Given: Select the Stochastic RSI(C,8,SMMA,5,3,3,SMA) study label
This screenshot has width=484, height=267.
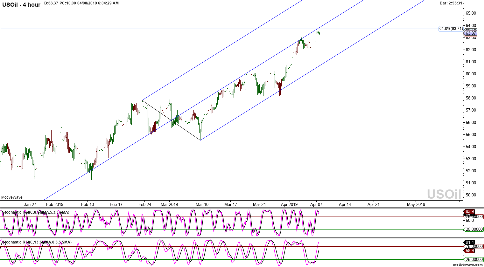Looking at the screenshot, I should pos(36,212).
